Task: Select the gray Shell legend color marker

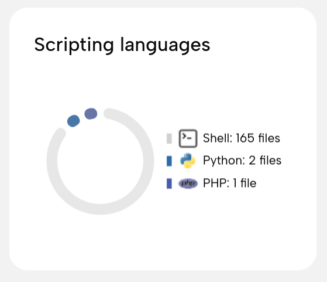Action: tap(169, 138)
